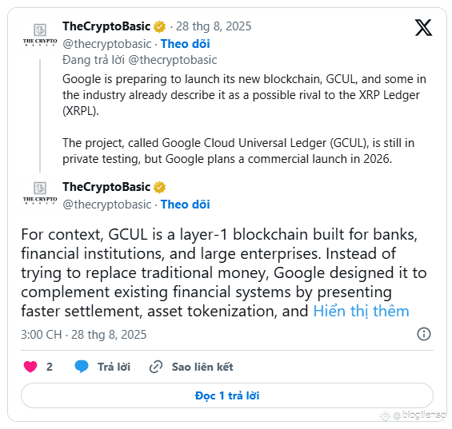Follow via first "Theo dõi" link
Image resolution: width=452 pixels, height=429 pixels.
tap(185, 44)
